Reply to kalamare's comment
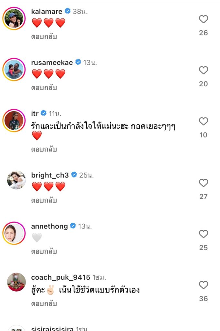The height and width of the screenshot is (331, 220). (x=44, y=37)
